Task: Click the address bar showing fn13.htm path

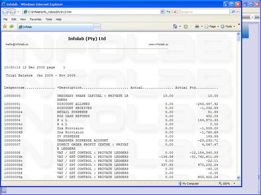Action: tap(91, 12)
